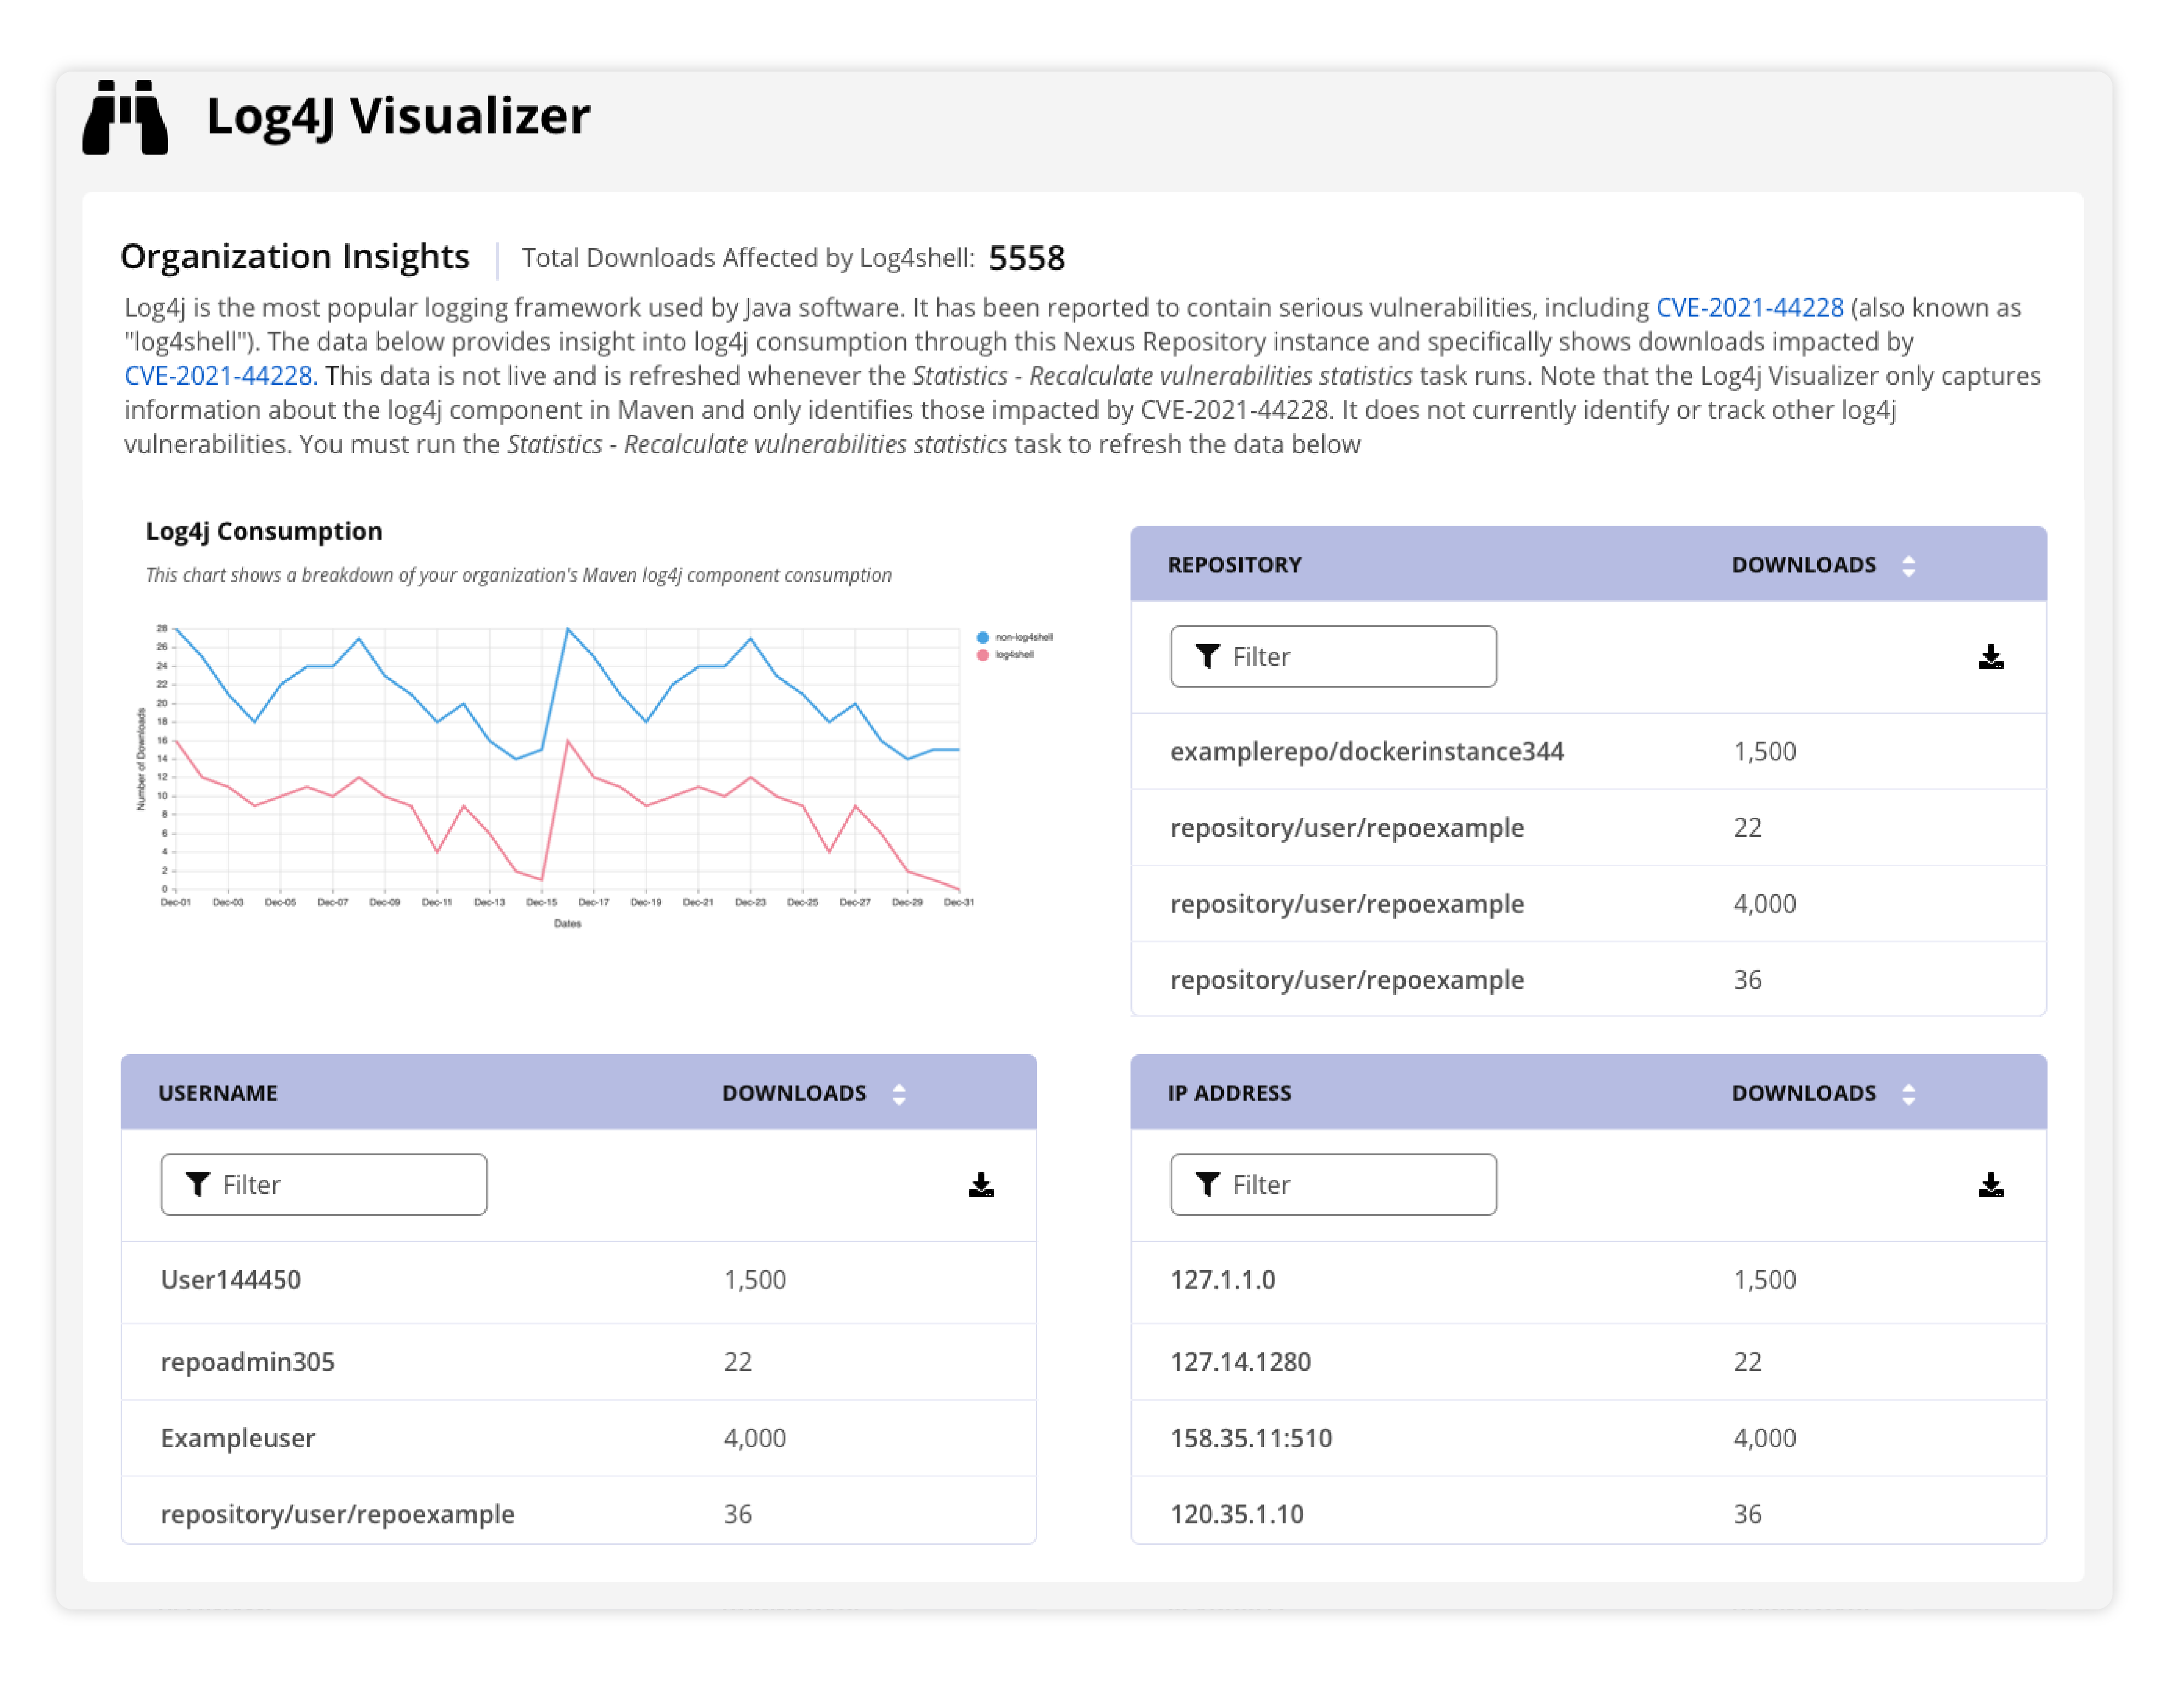Select 158.35.11:510 IP address row
2184x1681 pixels.
pyautogui.click(x=1251, y=1437)
